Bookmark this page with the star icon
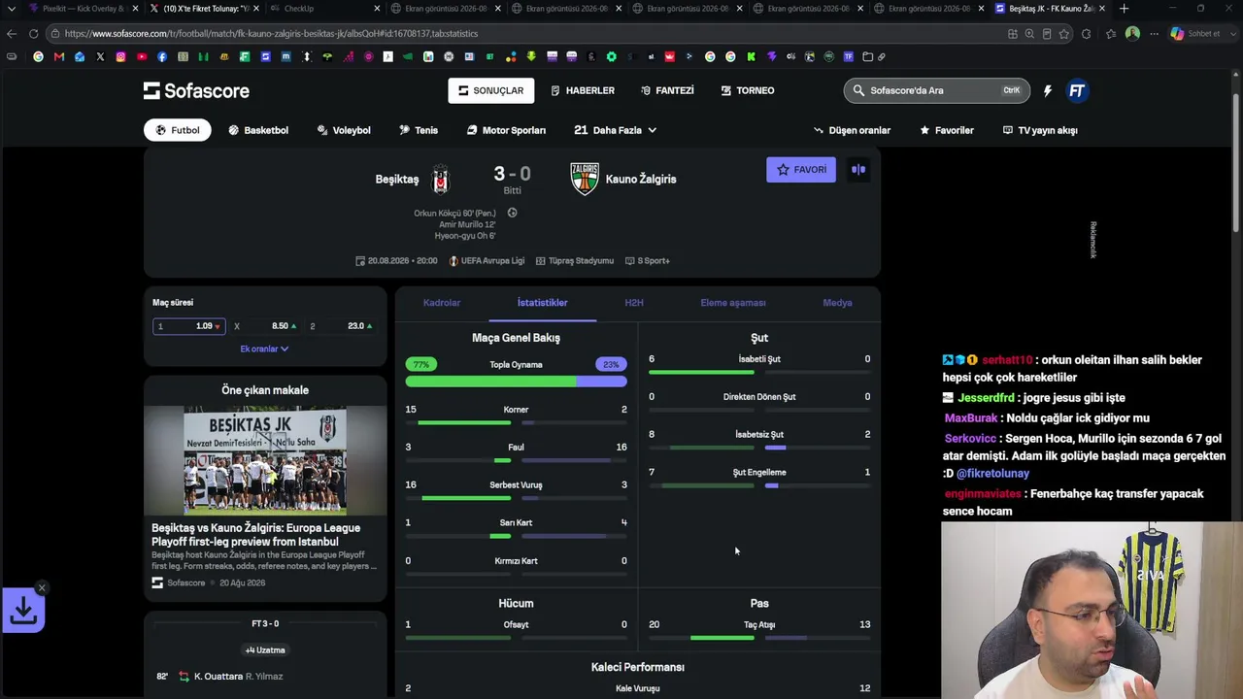The height and width of the screenshot is (699, 1243). click(1064, 33)
